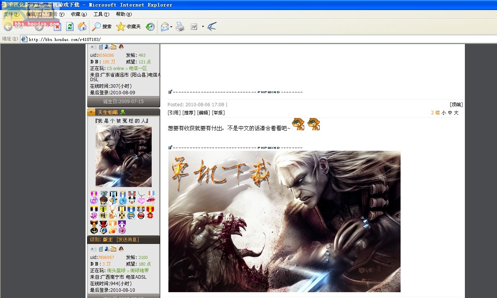
Task: Click the [举报] report link
Action: [x=218, y=113]
